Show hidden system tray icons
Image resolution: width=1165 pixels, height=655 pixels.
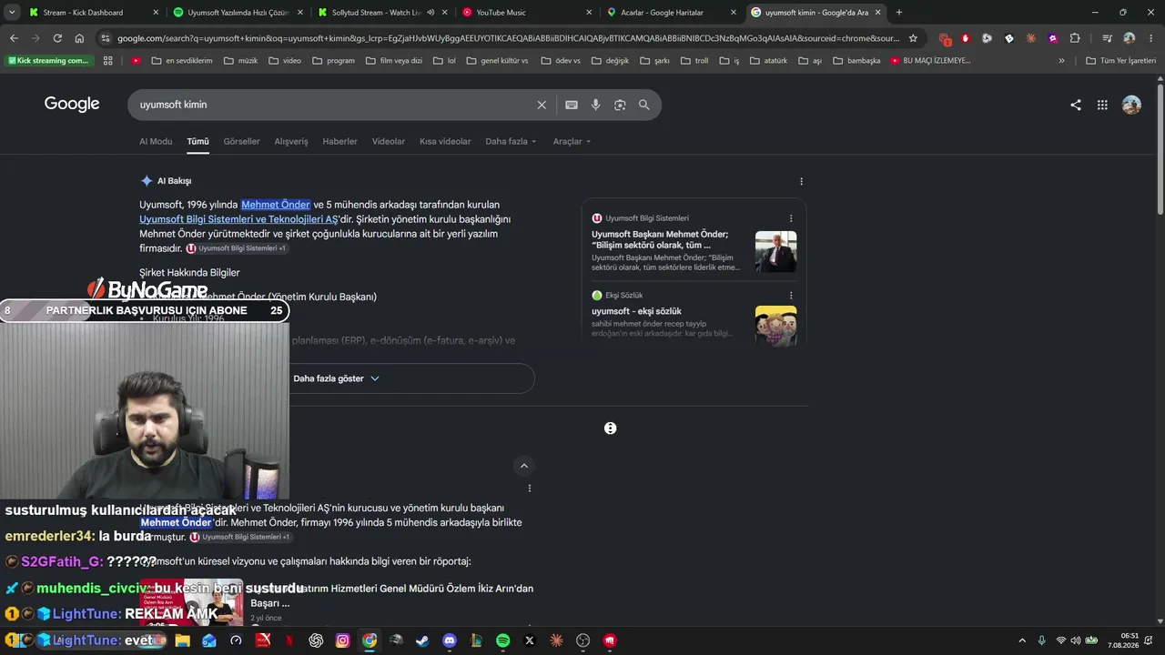(1022, 640)
